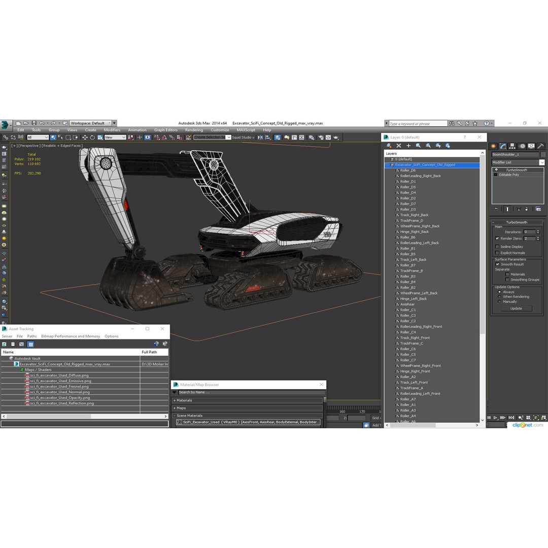Click the keyword search help field
Image resolution: width=548 pixels, height=548 pixels.
(x=418, y=123)
